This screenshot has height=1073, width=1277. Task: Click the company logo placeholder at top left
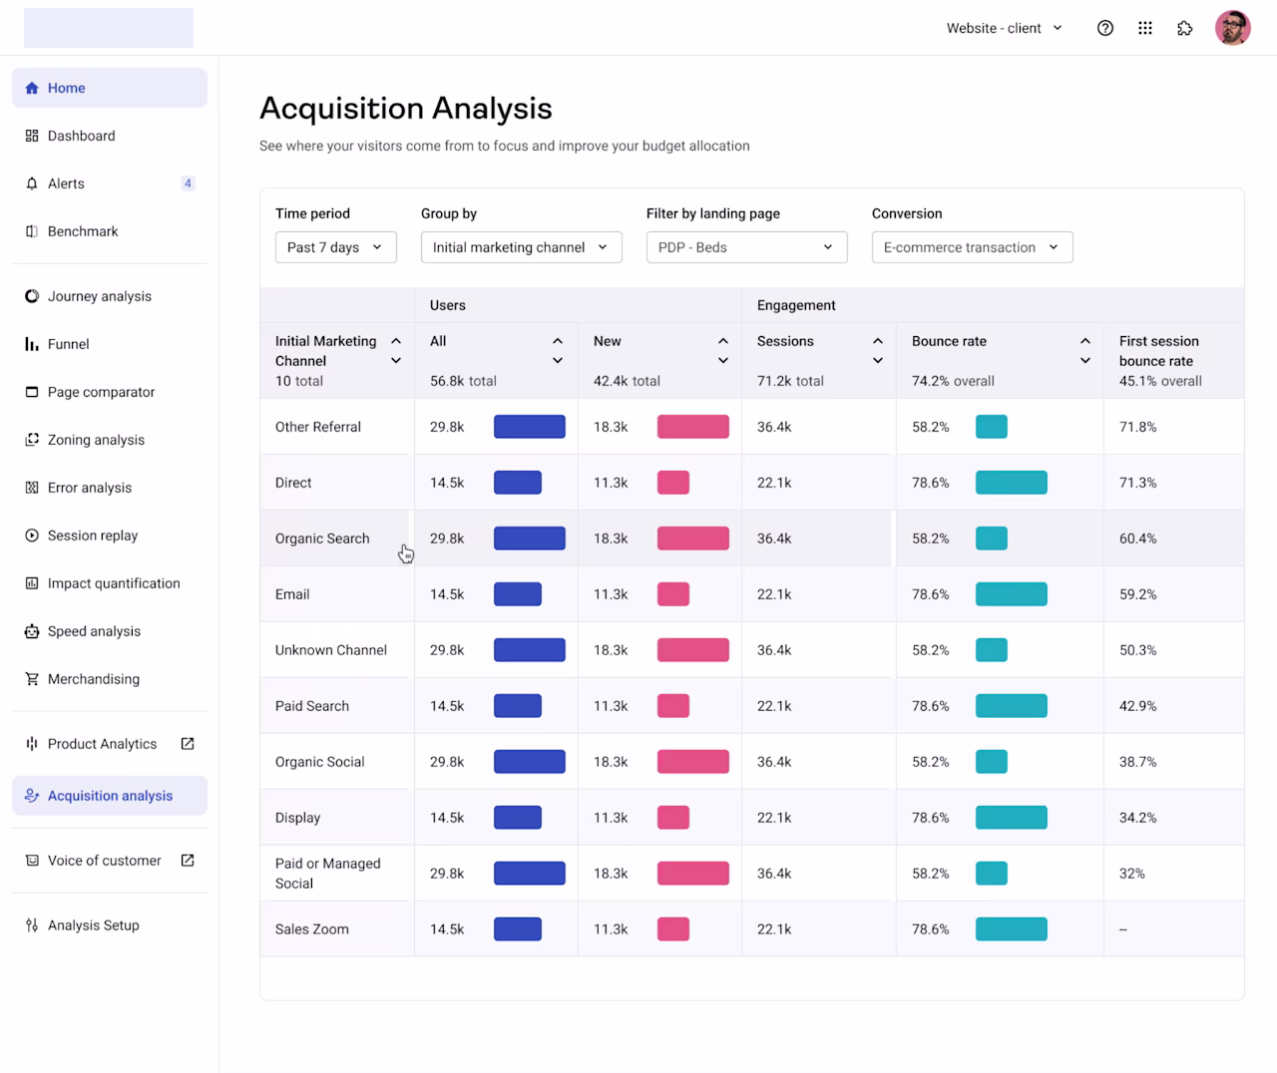point(109,28)
